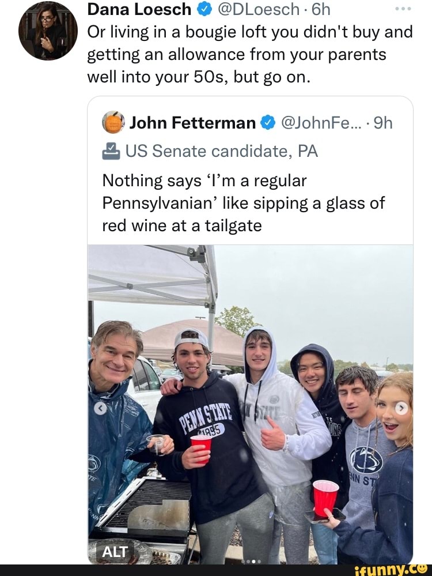This screenshot has width=432, height=576.
Task: Click the photo carousel dots indicator
Action: pyautogui.click(x=251, y=560)
